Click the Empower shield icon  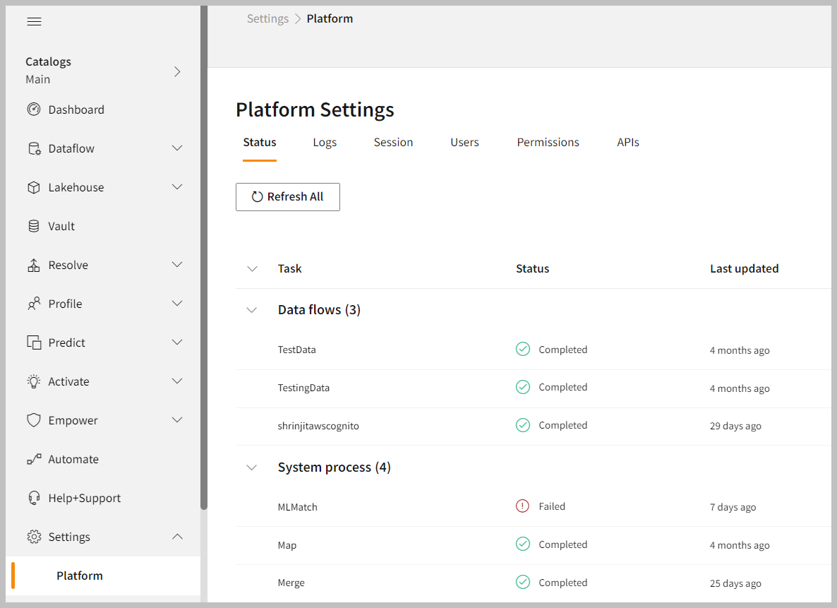click(x=34, y=420)
